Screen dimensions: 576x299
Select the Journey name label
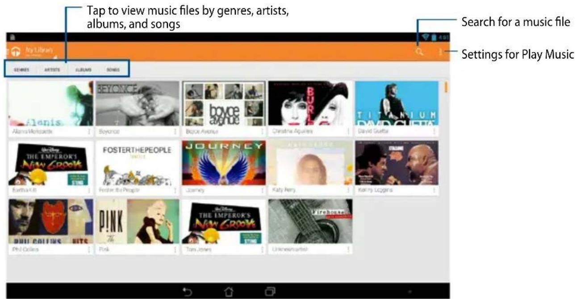(x=195, y=190)
